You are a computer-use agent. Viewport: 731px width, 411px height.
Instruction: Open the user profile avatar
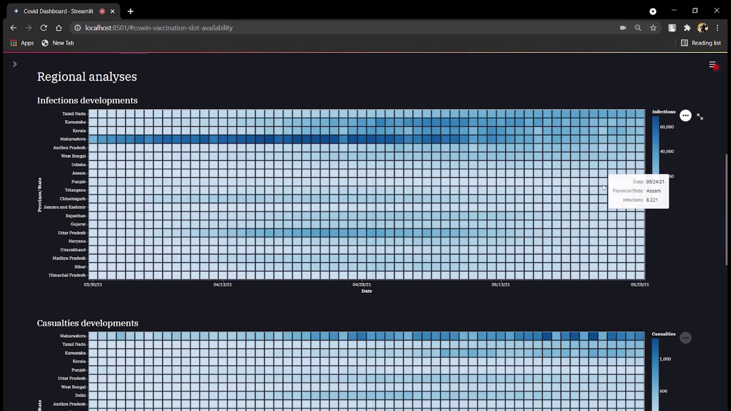[x=702, y=28]
